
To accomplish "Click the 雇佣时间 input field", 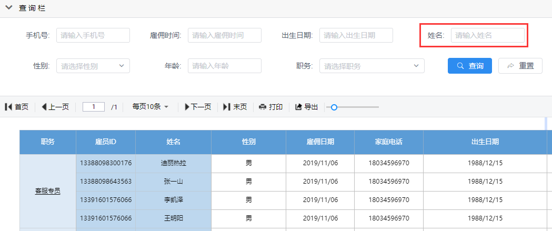I will coord(225,35).
